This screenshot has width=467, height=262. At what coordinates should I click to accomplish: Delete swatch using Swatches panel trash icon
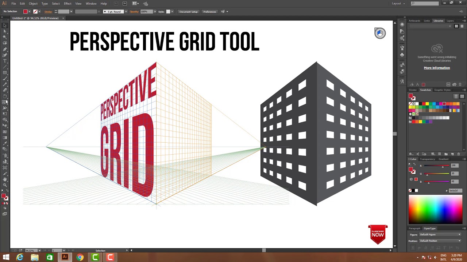[459, 154]
